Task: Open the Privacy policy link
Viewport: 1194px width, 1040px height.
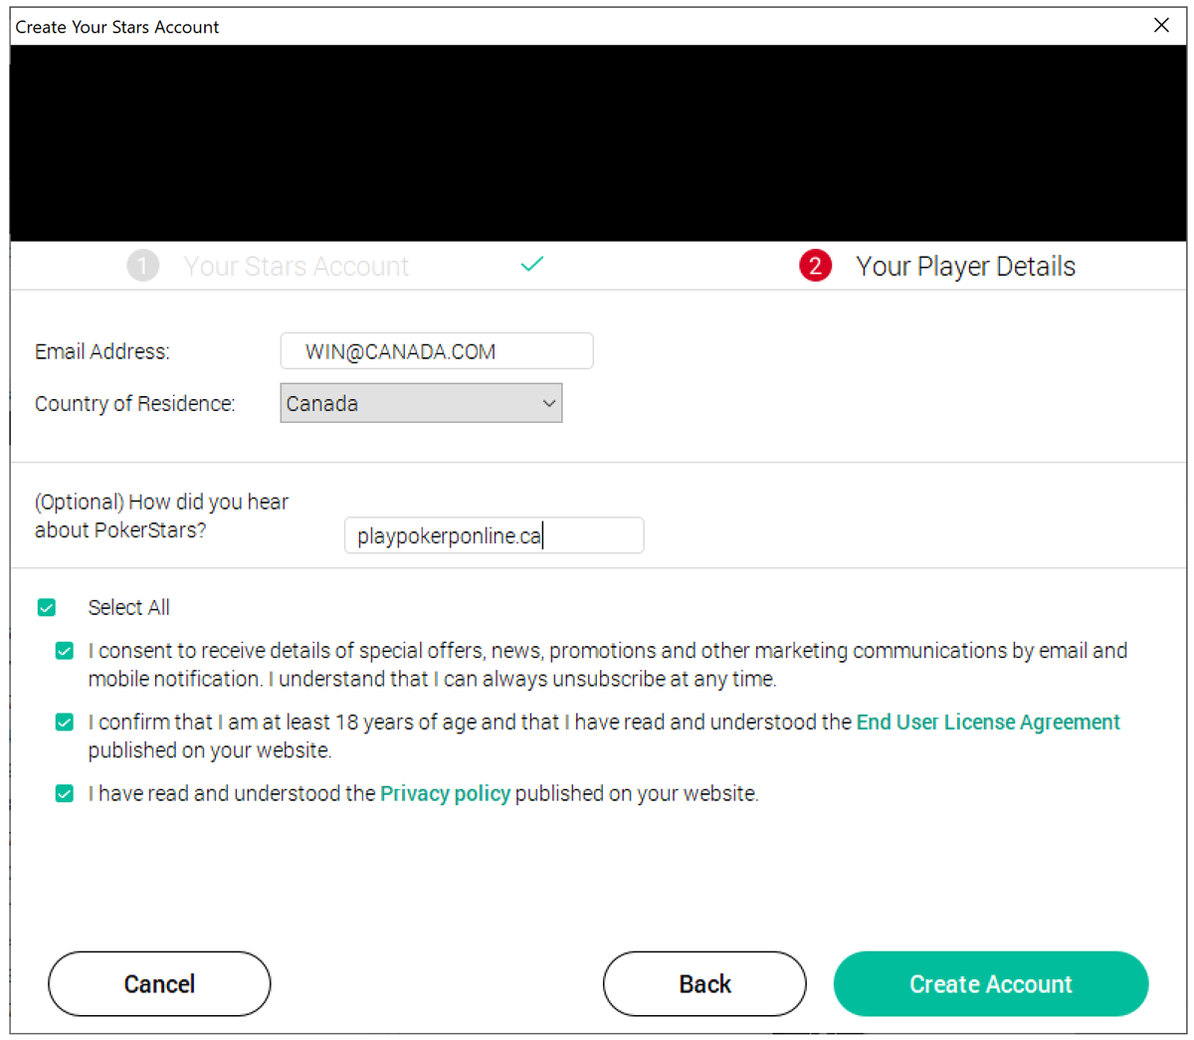Action: pyautogui.click(x=445, y=794)
